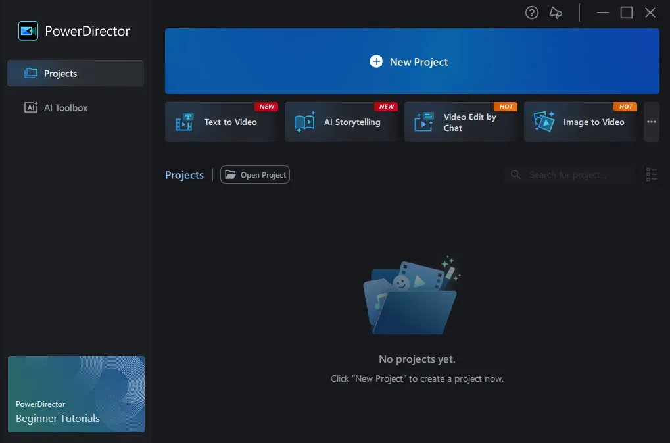Open the Beginner Tutorials banner
This screenshot has width=670, height=443.
pos(76,394)
